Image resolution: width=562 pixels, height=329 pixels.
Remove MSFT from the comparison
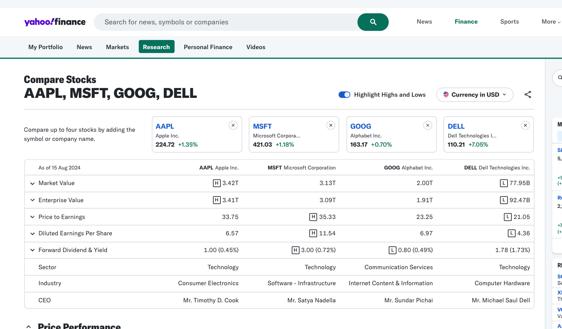click(331, 125)
